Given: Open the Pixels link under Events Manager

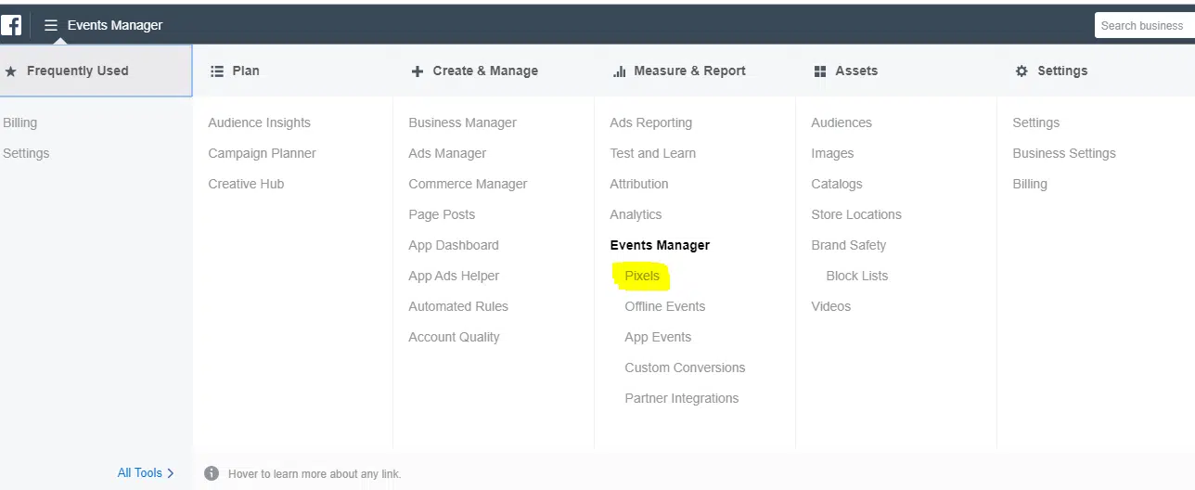Looking at the screenshot, I should click(x=642, y=276).
